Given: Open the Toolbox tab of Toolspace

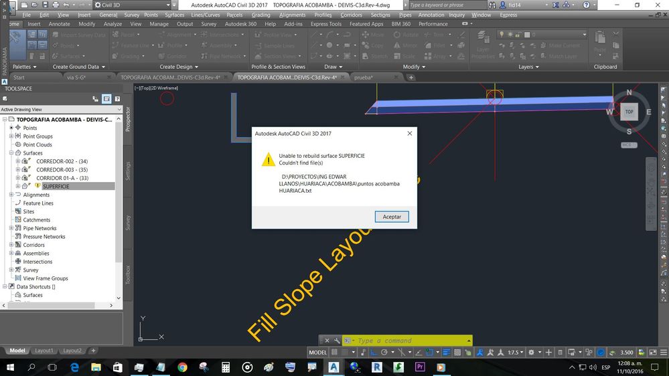Looking at the screenshot, I should click(127, 275).
